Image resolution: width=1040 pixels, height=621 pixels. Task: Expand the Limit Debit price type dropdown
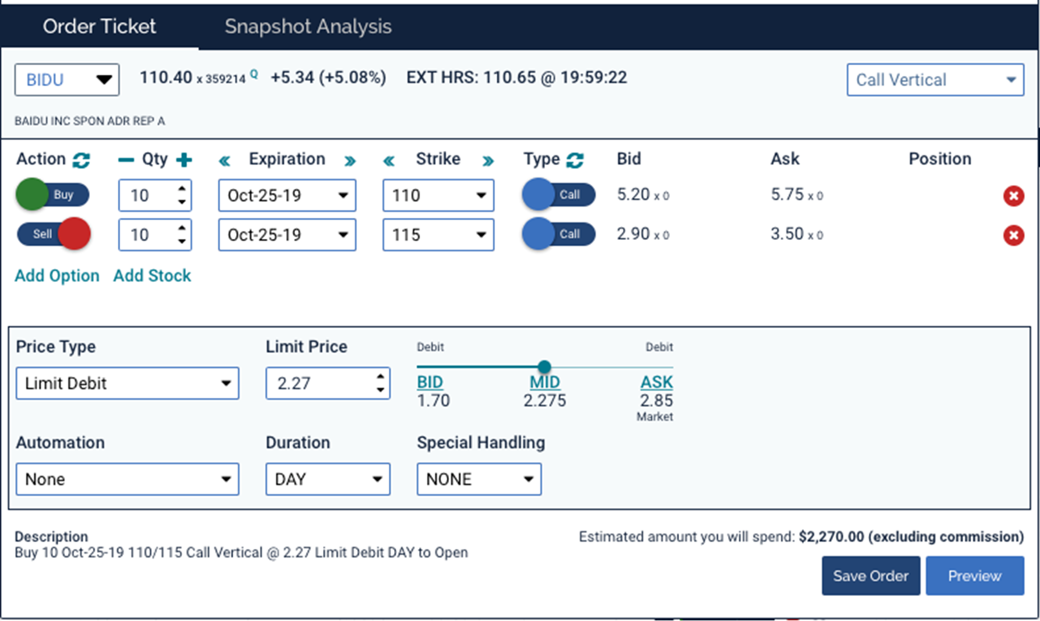(127, 383)
